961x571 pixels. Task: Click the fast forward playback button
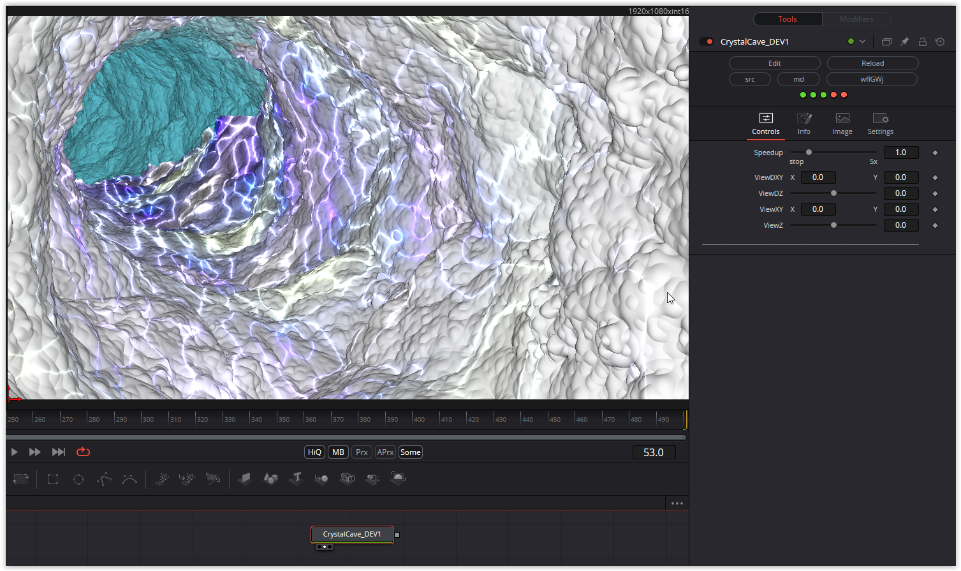[x=35, y=452]
